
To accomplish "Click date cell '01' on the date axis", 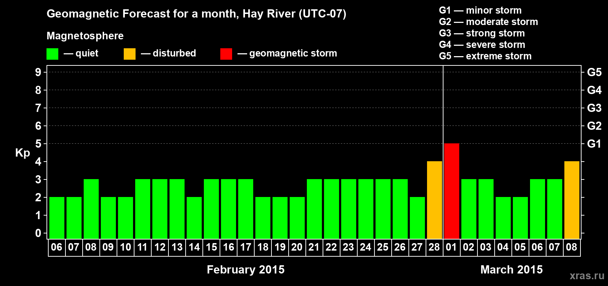I will click(x=451, y=247).
